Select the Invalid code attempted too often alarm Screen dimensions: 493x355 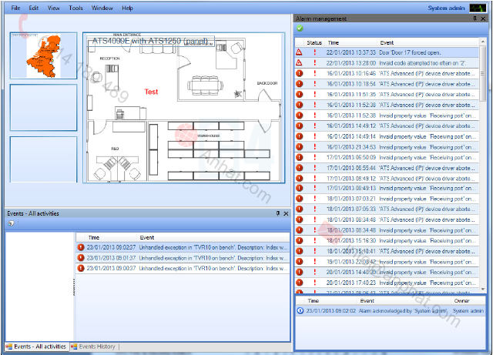pos(387,63)
